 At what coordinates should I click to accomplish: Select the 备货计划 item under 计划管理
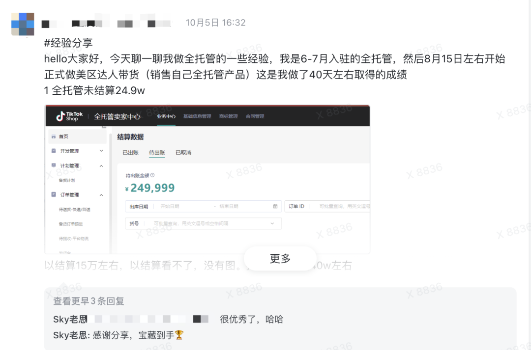[x=67, y=180]
